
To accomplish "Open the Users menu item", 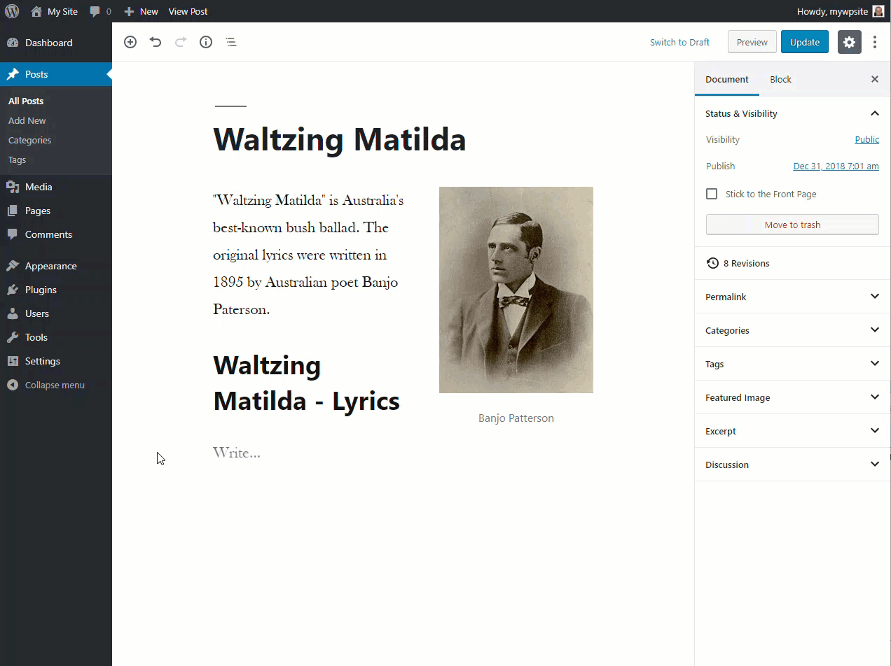I will 56,313.
